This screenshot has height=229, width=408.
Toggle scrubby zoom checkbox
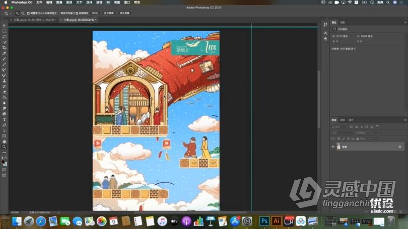point(77,13)
